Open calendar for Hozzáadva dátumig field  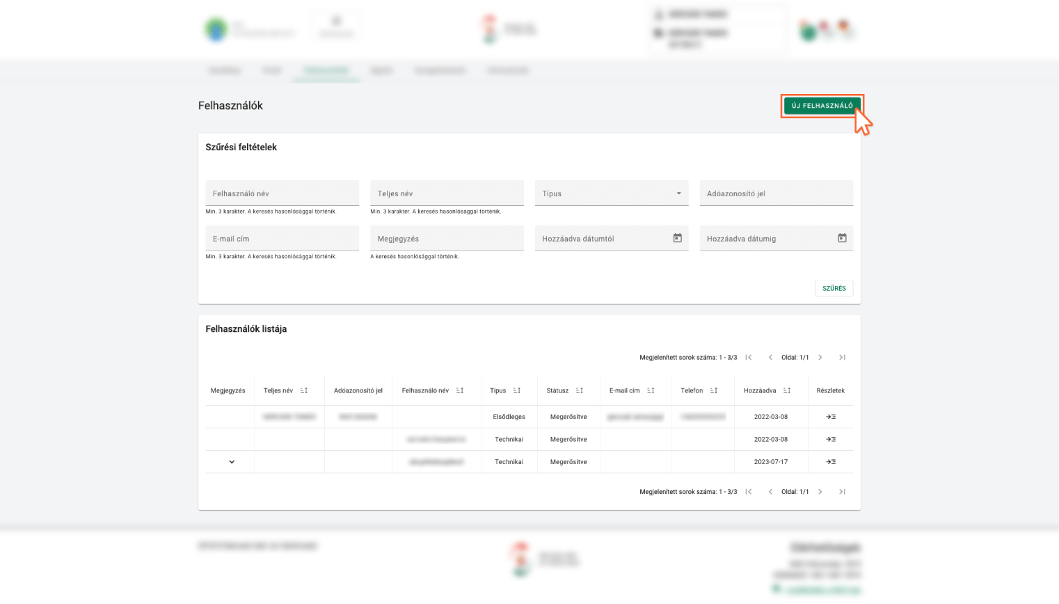pyautogui.click(x=842, y=239)
